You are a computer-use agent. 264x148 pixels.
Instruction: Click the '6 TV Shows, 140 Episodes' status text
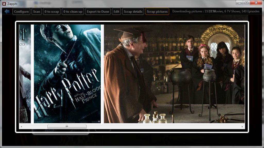coord(242,11)
